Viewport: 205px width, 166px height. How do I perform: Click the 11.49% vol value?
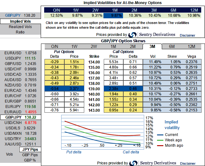(x=155, y=62)
